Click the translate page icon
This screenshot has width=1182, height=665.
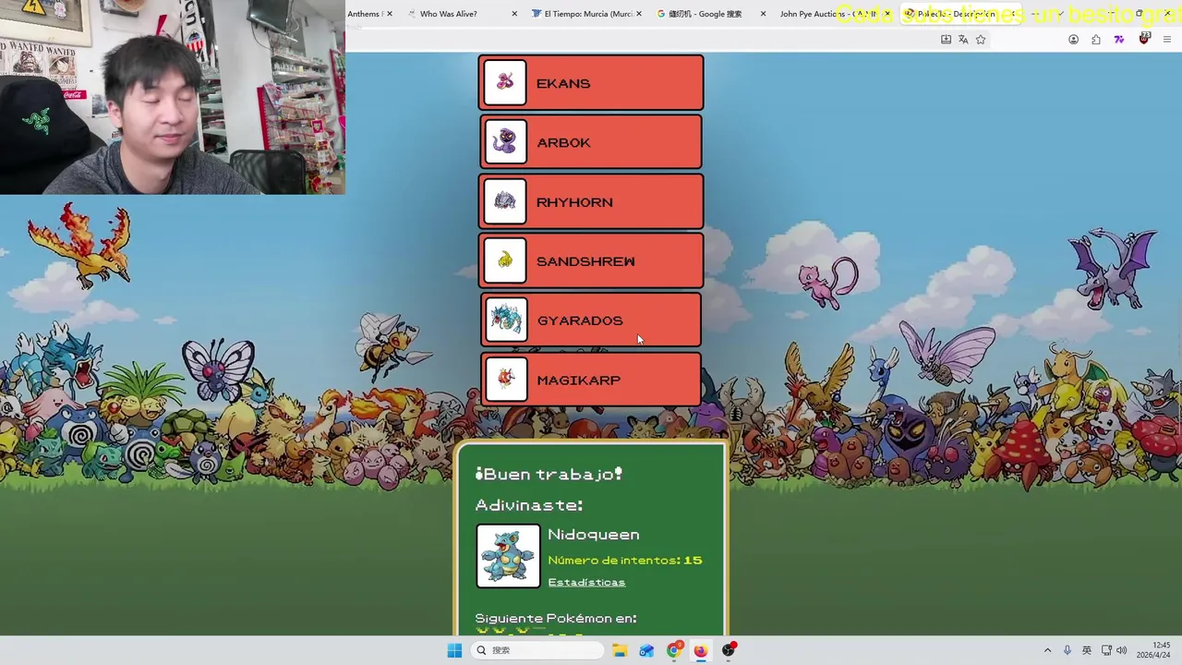(963, 40)
